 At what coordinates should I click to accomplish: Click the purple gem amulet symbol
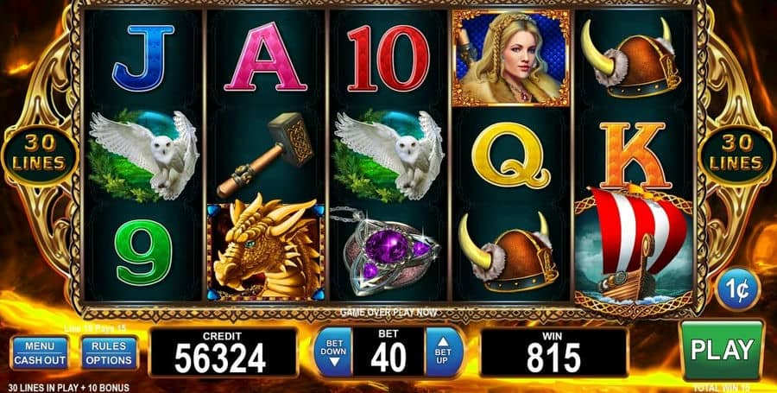point(387,251)
